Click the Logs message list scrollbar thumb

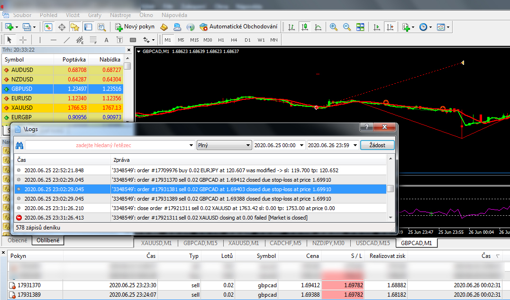(x=390, y=189)
